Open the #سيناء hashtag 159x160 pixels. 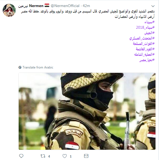pos(150,22)
